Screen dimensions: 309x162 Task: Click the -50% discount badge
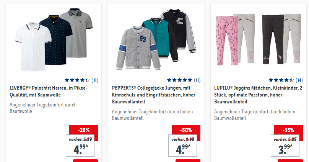coord(186,130)
